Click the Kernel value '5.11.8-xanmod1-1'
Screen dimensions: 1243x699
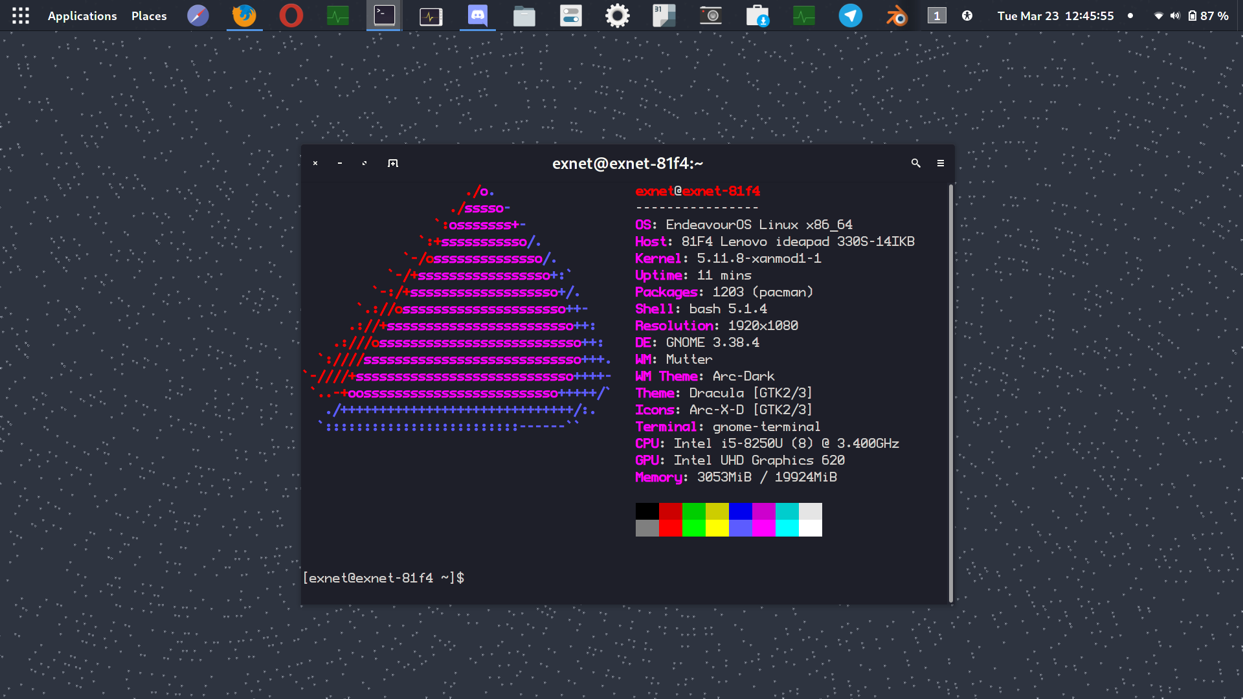(x=759, y=258)
